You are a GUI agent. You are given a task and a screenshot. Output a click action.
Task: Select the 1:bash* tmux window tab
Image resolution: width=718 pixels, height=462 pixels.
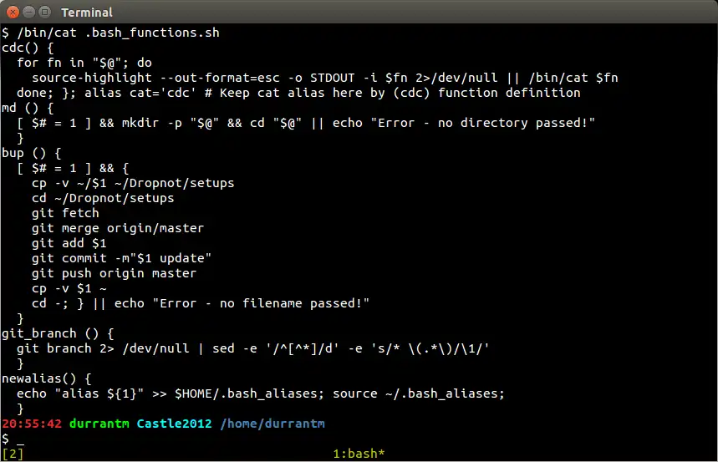click(x=359, y=454)
